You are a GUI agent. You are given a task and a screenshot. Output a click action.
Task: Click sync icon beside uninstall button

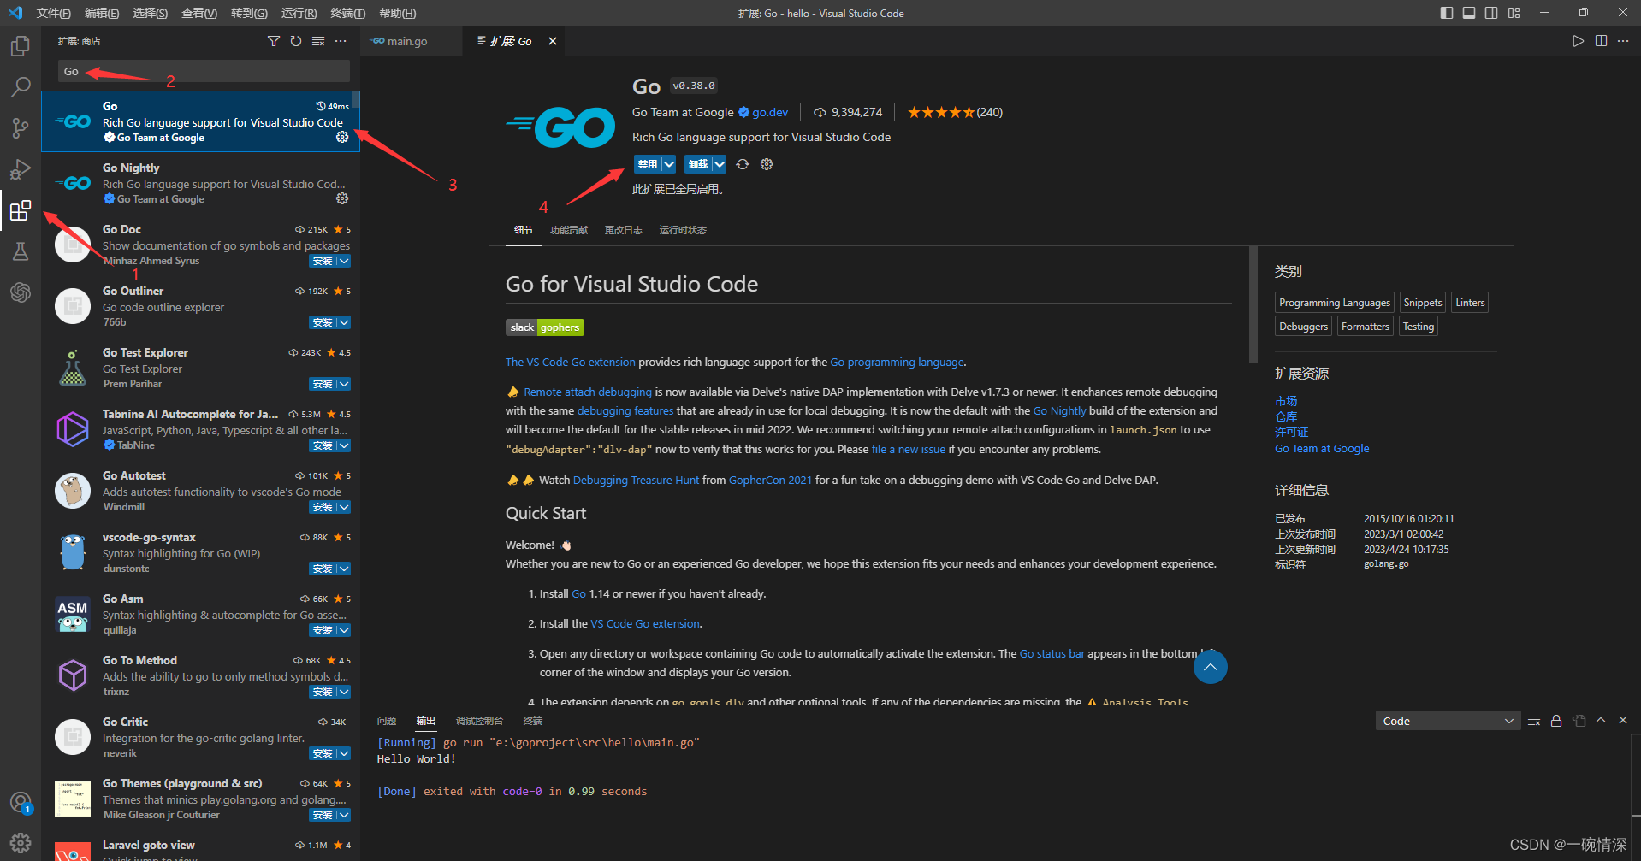click(743, 164)
